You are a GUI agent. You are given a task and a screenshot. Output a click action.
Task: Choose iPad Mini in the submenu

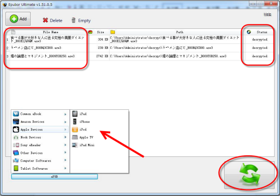click(99, 145)
